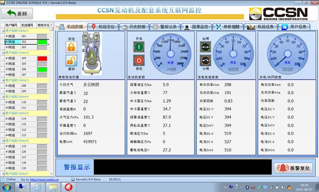
Task: Collapse the Station6 user group
Action: pyautogui.click(x=3, y=140)
